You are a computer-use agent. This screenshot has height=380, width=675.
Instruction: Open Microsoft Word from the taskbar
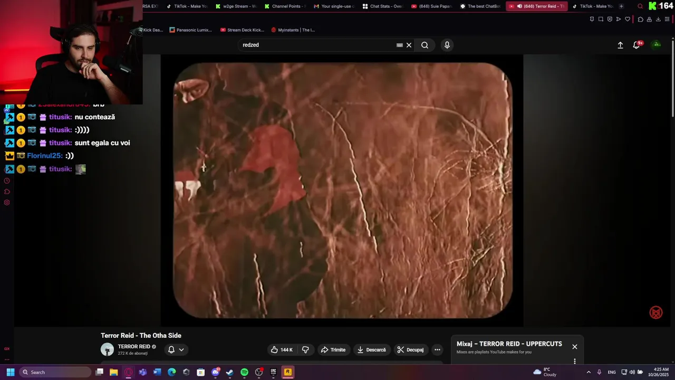tap(157, 372)
